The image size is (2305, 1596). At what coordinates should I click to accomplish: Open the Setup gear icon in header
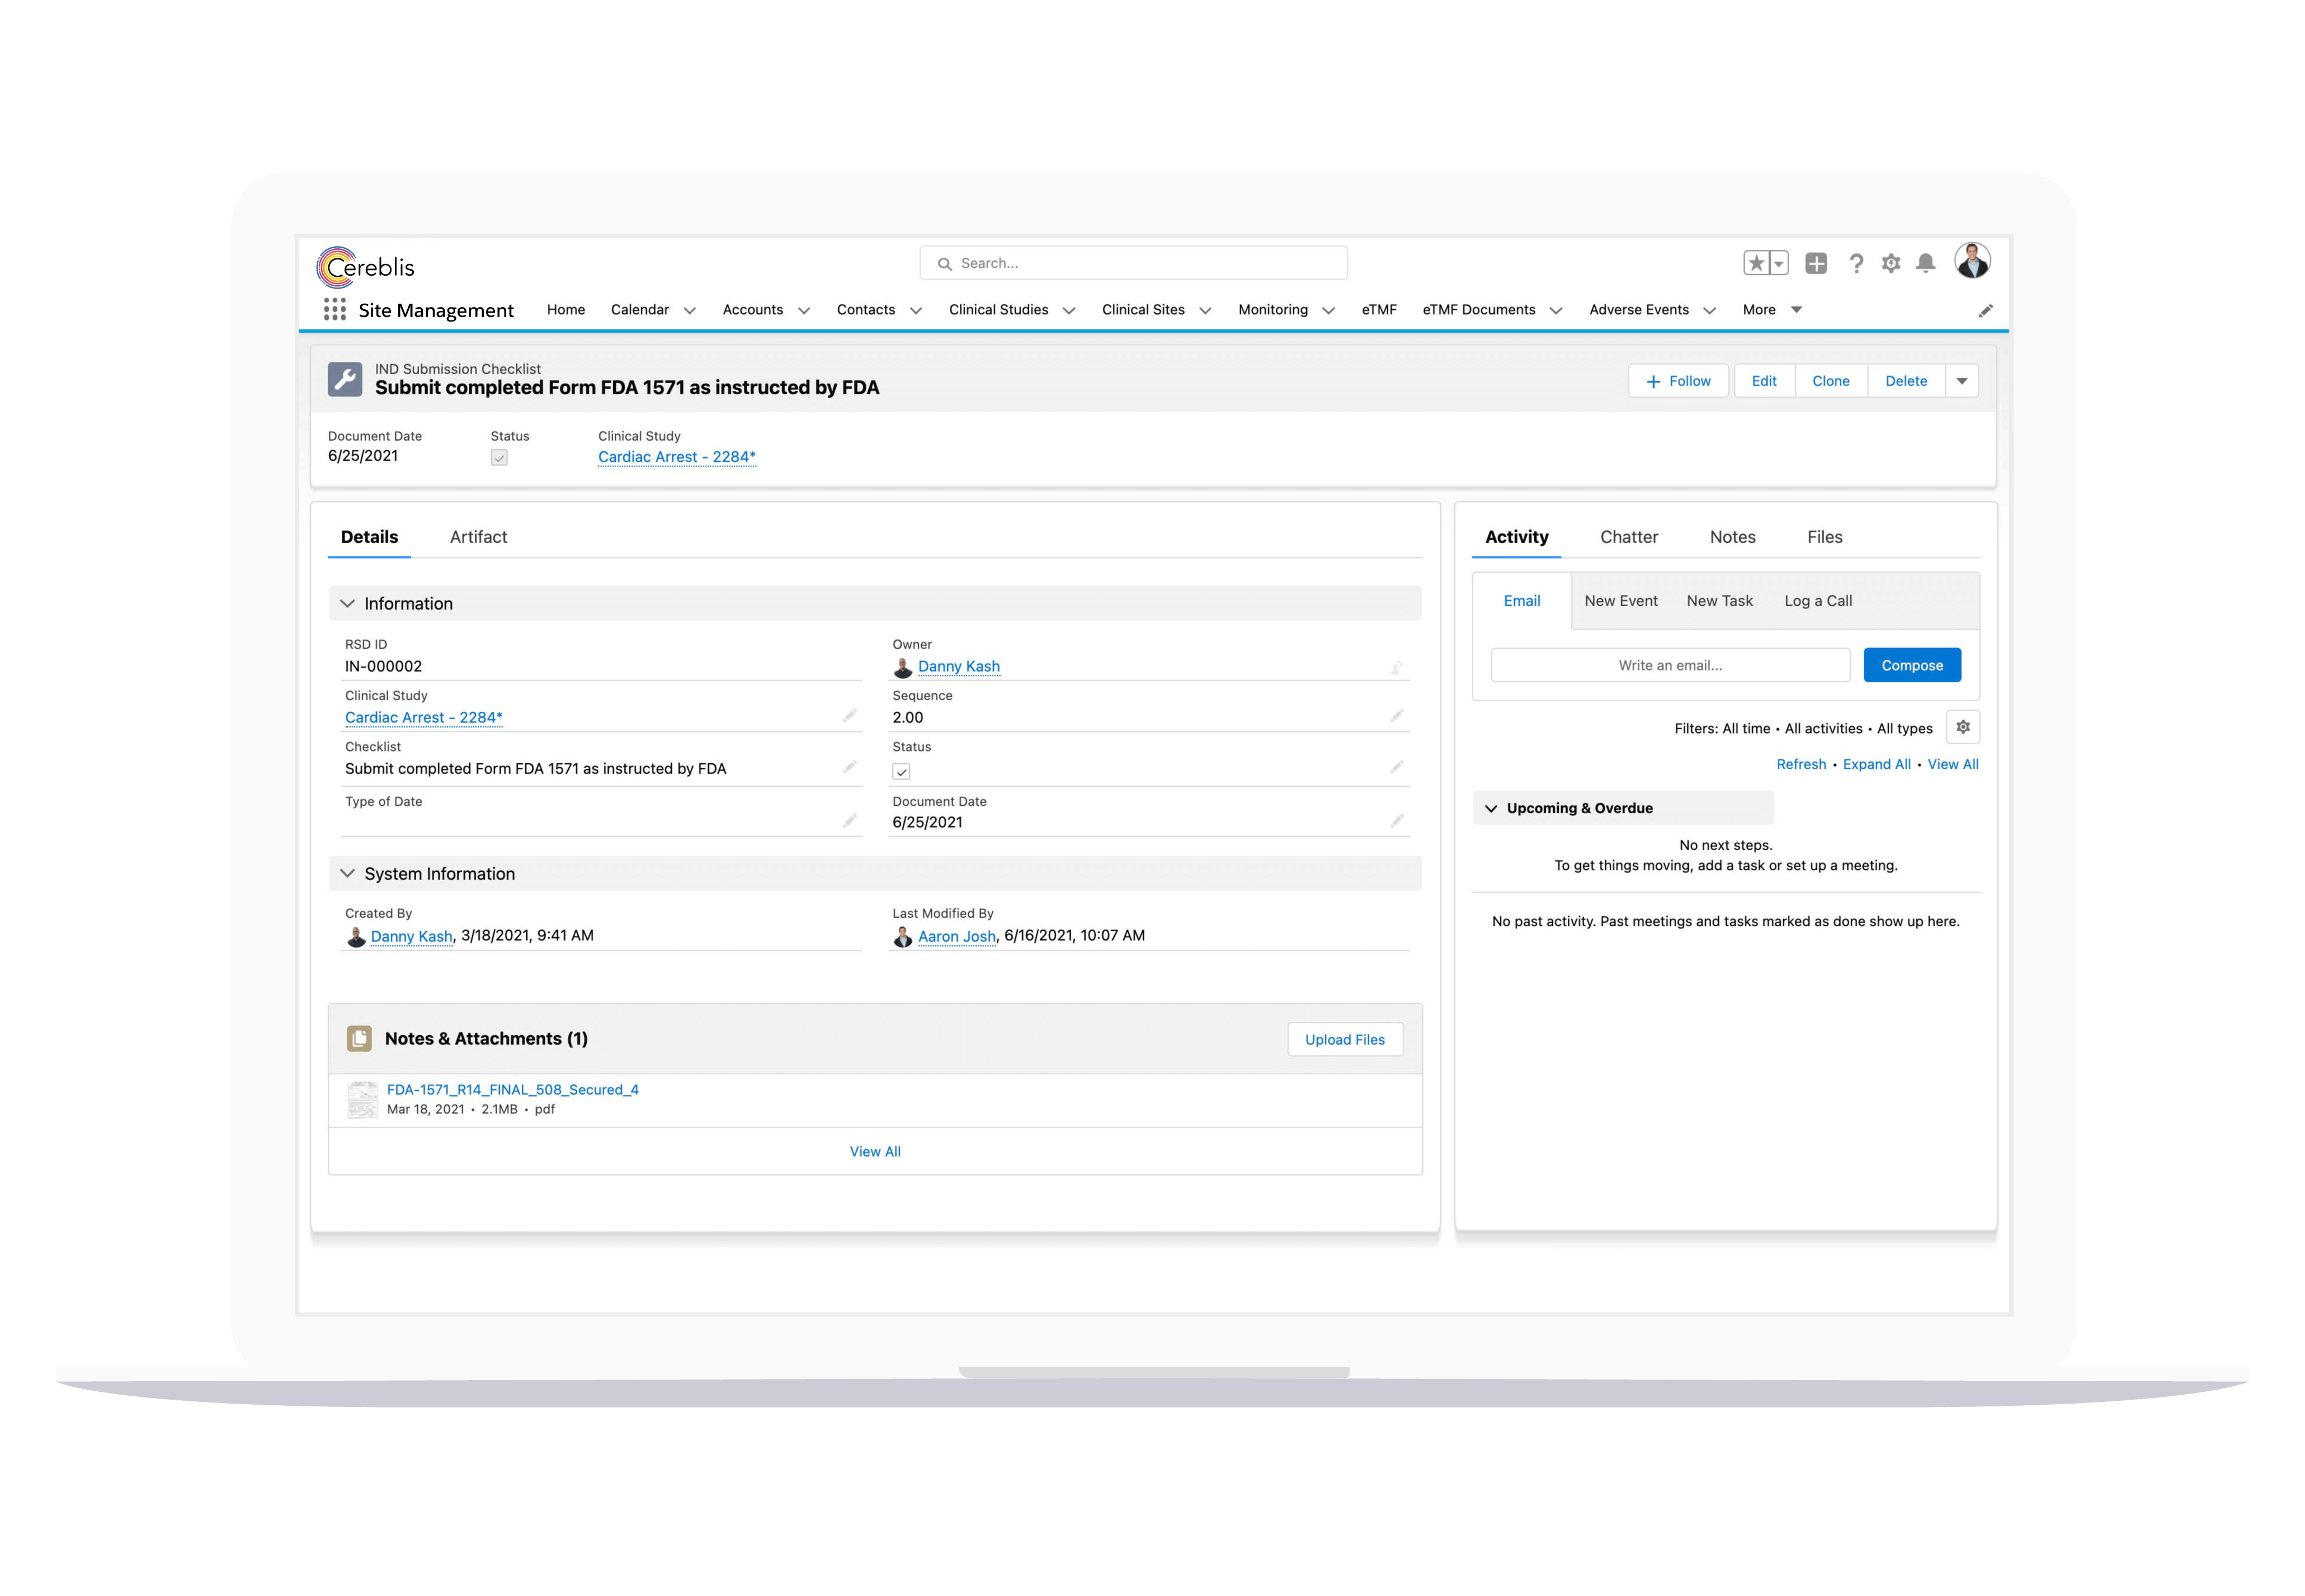click(1891, 263)
